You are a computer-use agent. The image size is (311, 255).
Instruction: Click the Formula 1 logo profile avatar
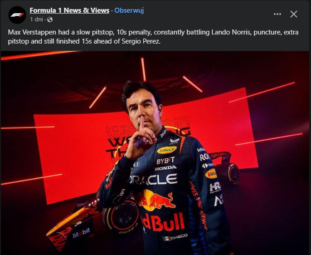coord(17,15)
